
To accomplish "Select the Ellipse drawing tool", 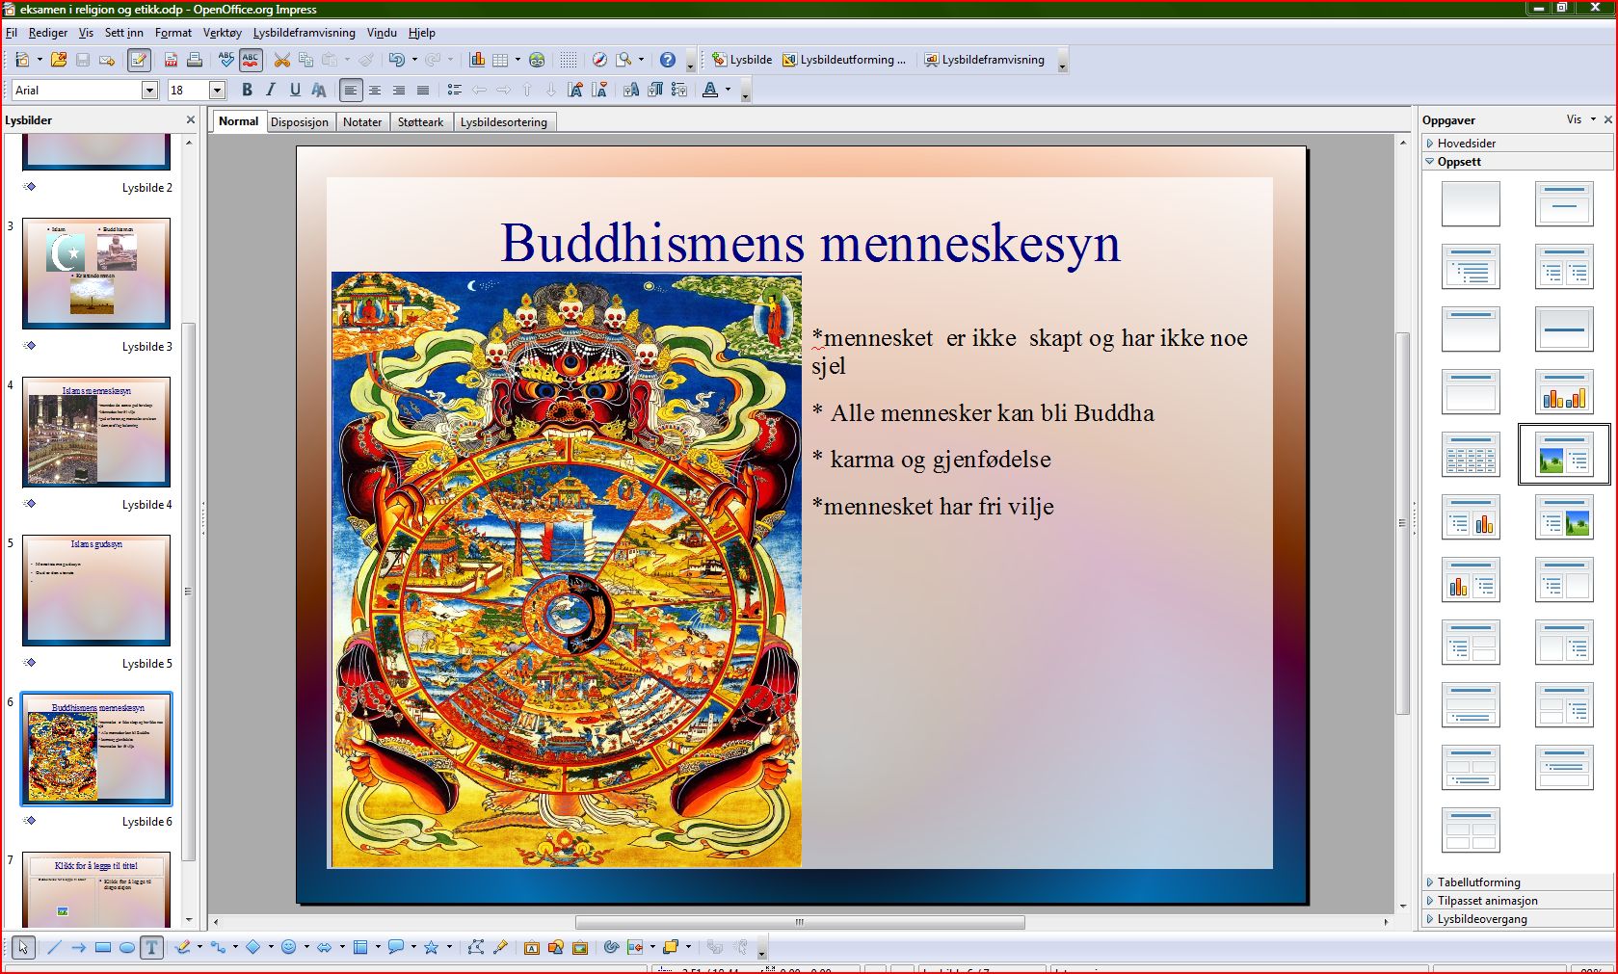I will point(127,947).
